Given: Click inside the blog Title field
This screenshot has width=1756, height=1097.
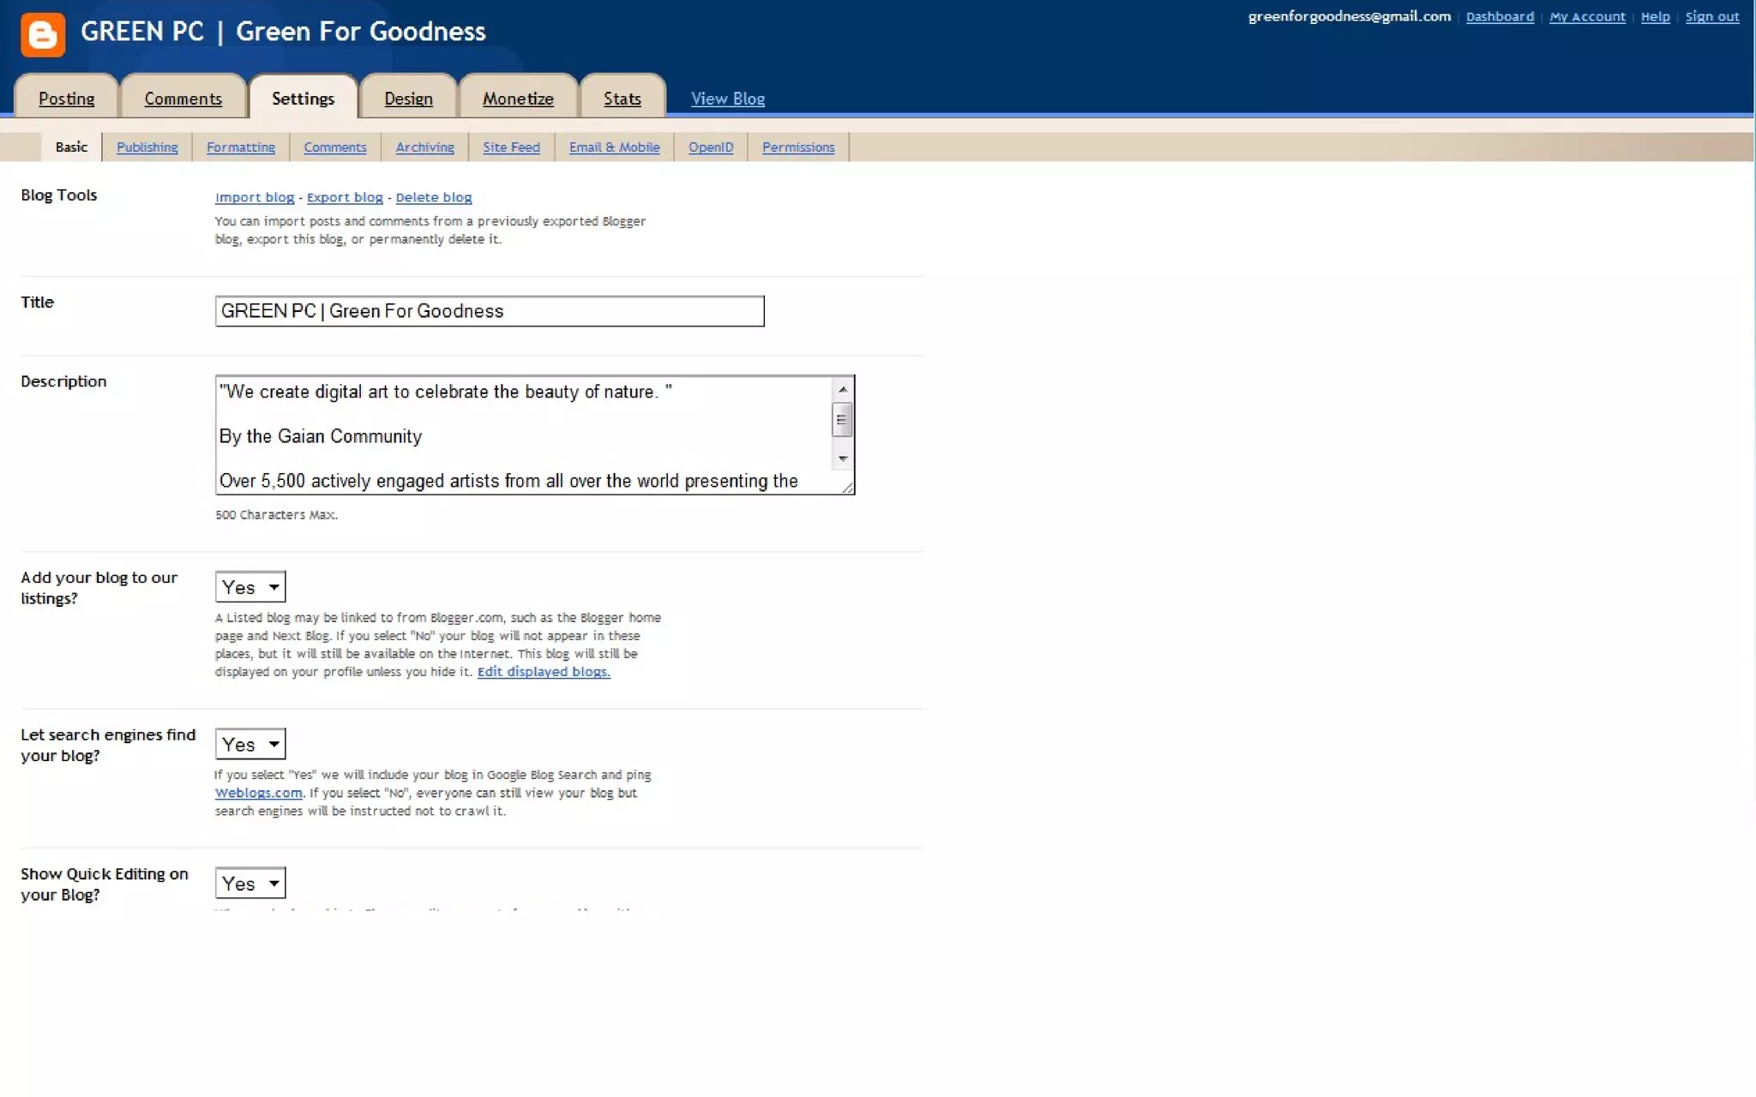Looking at the screenshot, I should (x=489, y=311).
